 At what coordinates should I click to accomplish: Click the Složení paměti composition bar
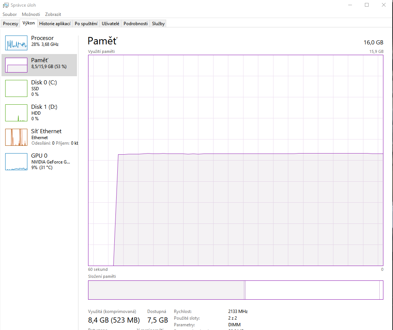click(x=236, y=290)
